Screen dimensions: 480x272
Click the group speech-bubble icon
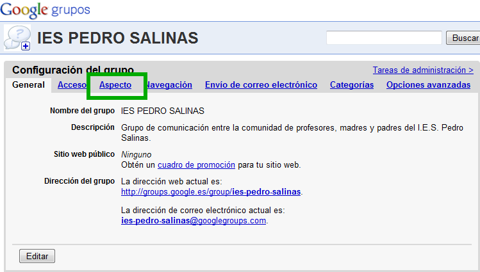coord(17,38)
